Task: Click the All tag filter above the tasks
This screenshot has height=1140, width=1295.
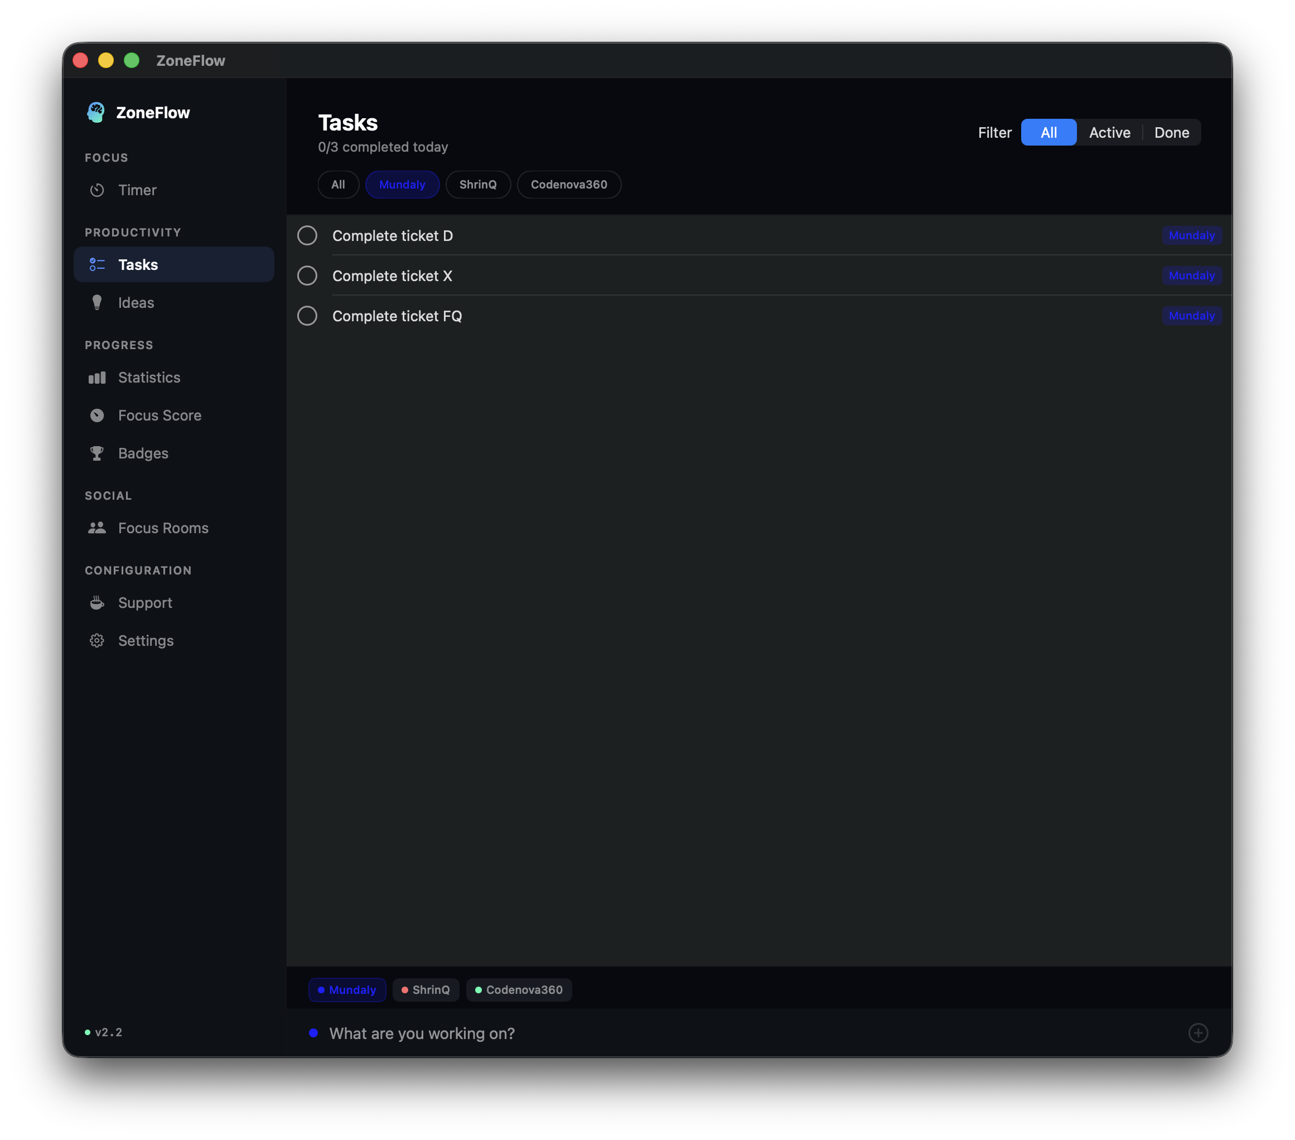Action: 339,185
